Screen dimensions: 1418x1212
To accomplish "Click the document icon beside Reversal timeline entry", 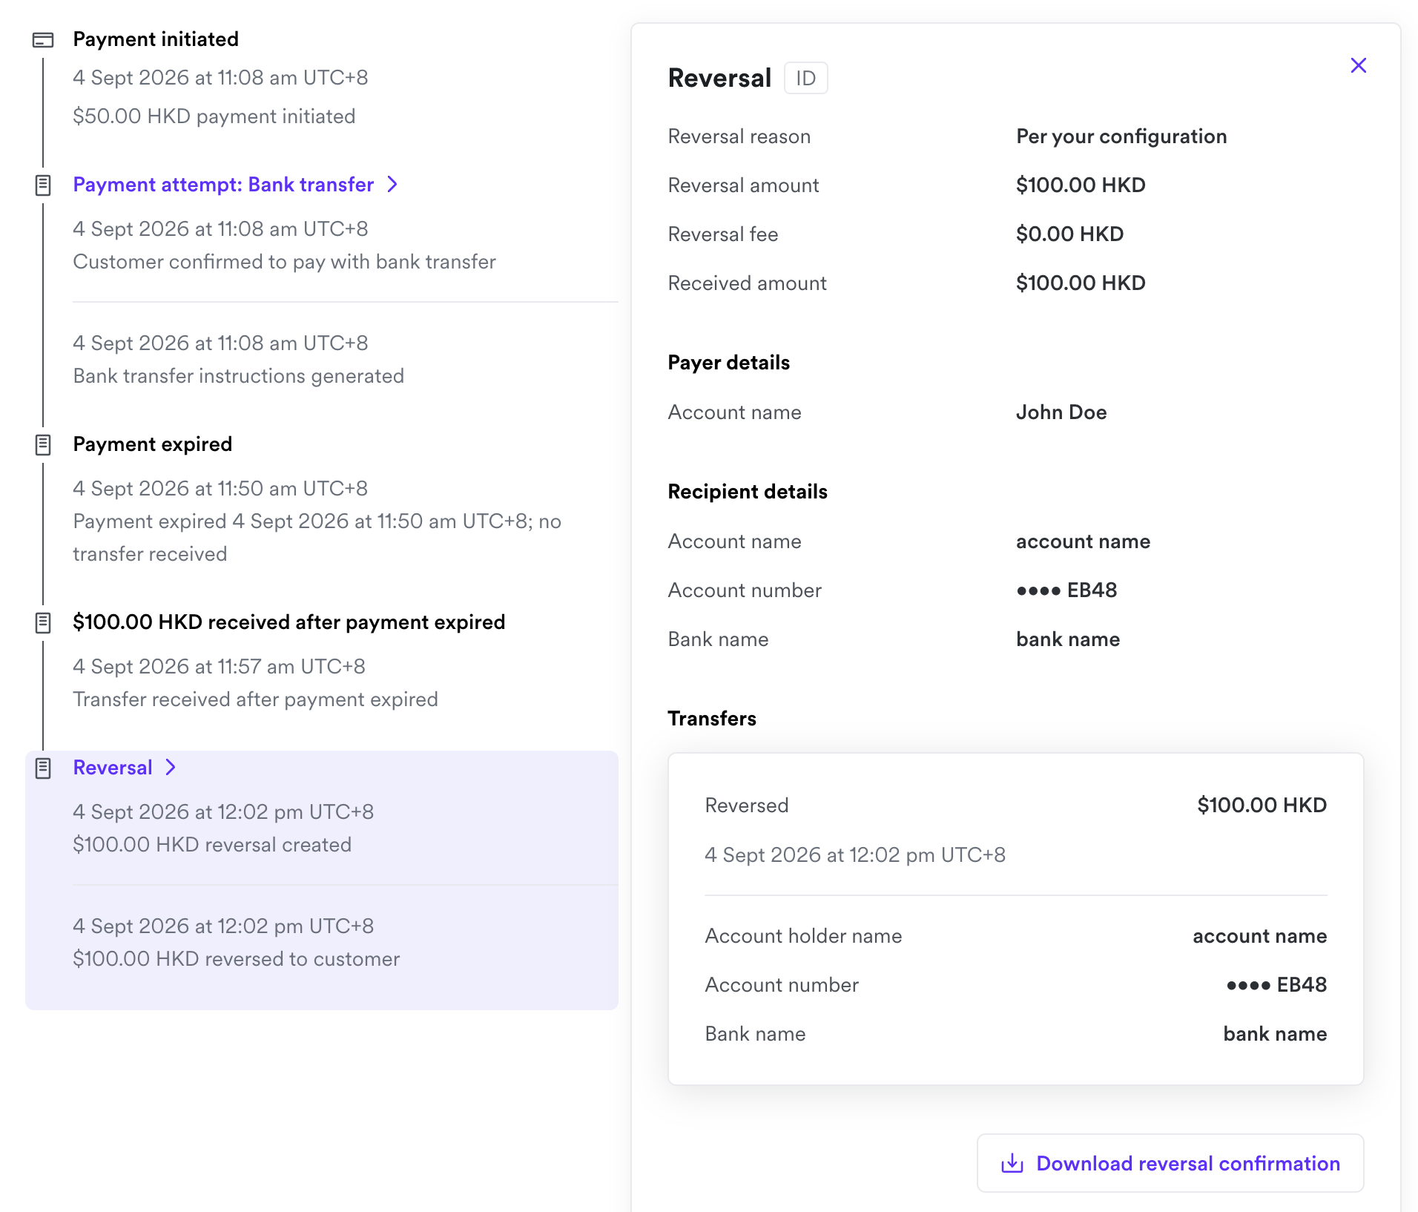I will click(43, 768).
